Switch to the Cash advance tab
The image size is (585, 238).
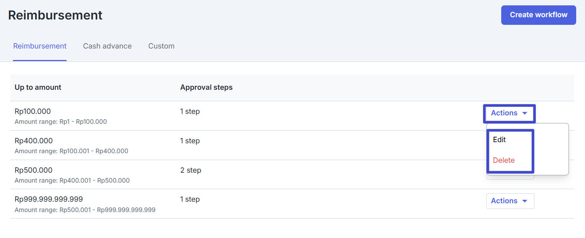click(x=107, y=46)
